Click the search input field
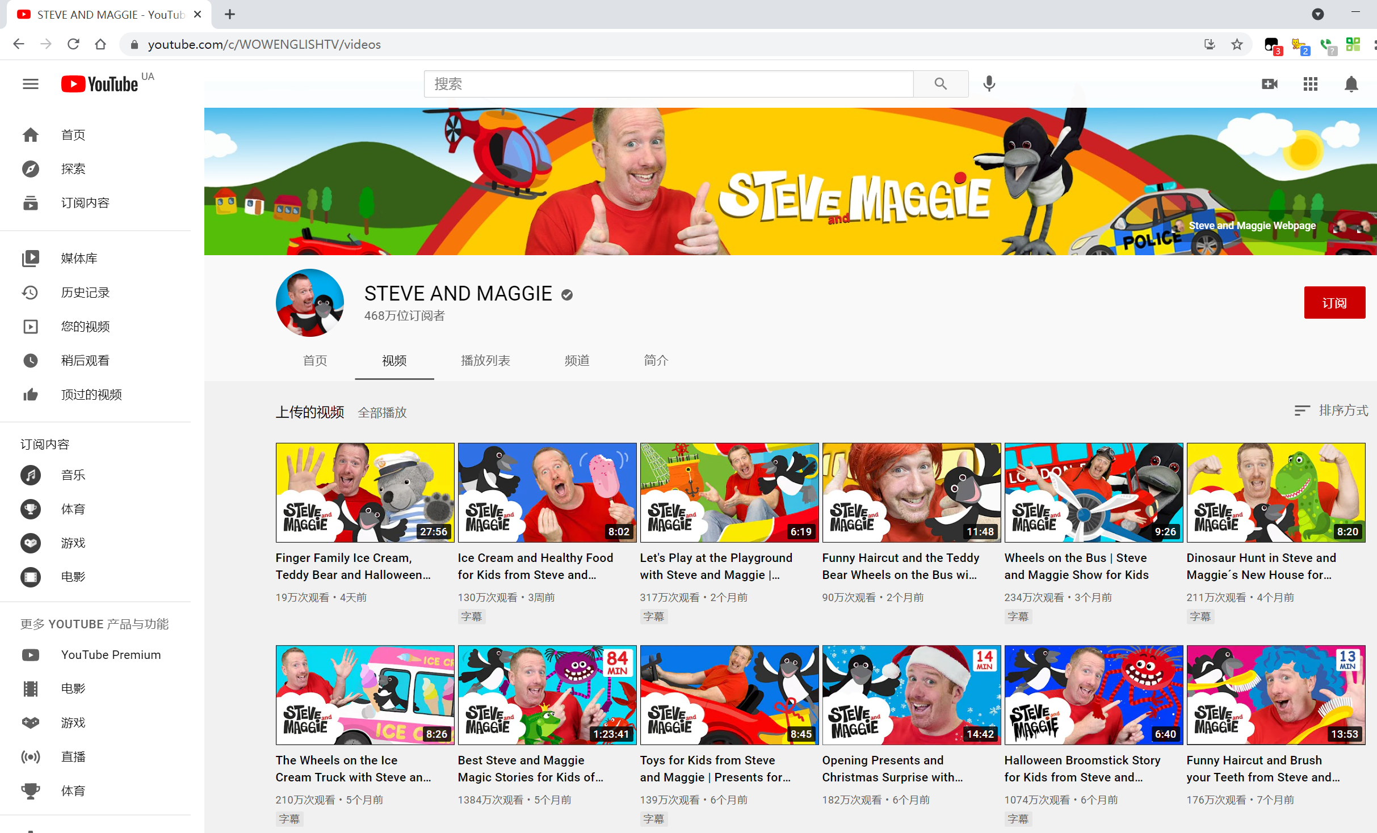The width and height of the screenshot is (1377, 833). 669,84
